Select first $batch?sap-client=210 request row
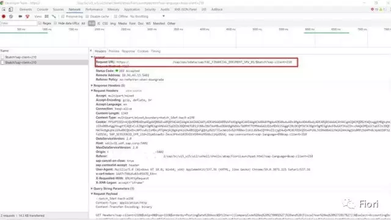This screenshot has width=391, height=220. tap(44, 57)
